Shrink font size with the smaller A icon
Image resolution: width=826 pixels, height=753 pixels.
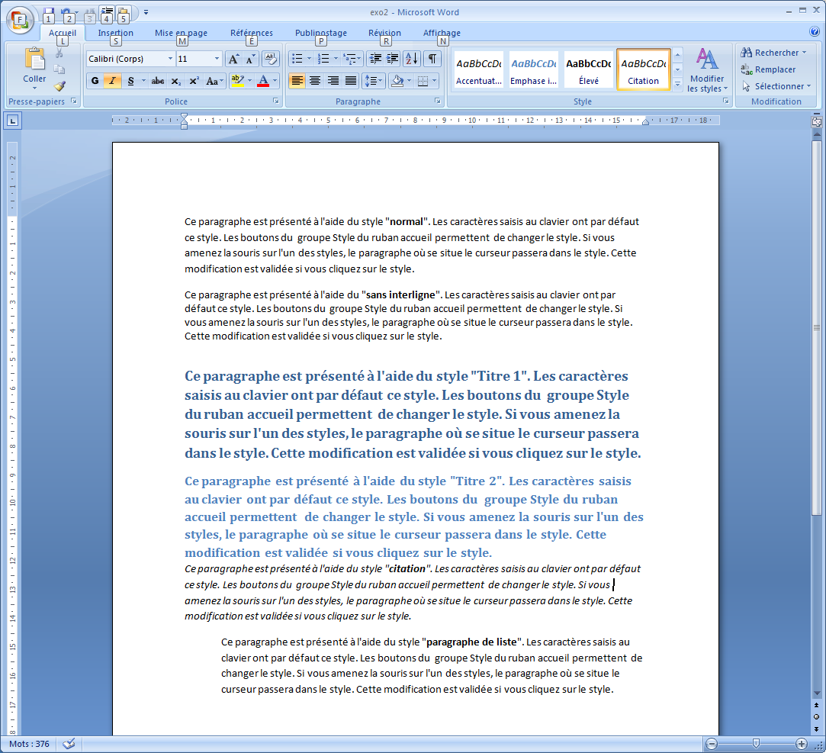(250, 59)
